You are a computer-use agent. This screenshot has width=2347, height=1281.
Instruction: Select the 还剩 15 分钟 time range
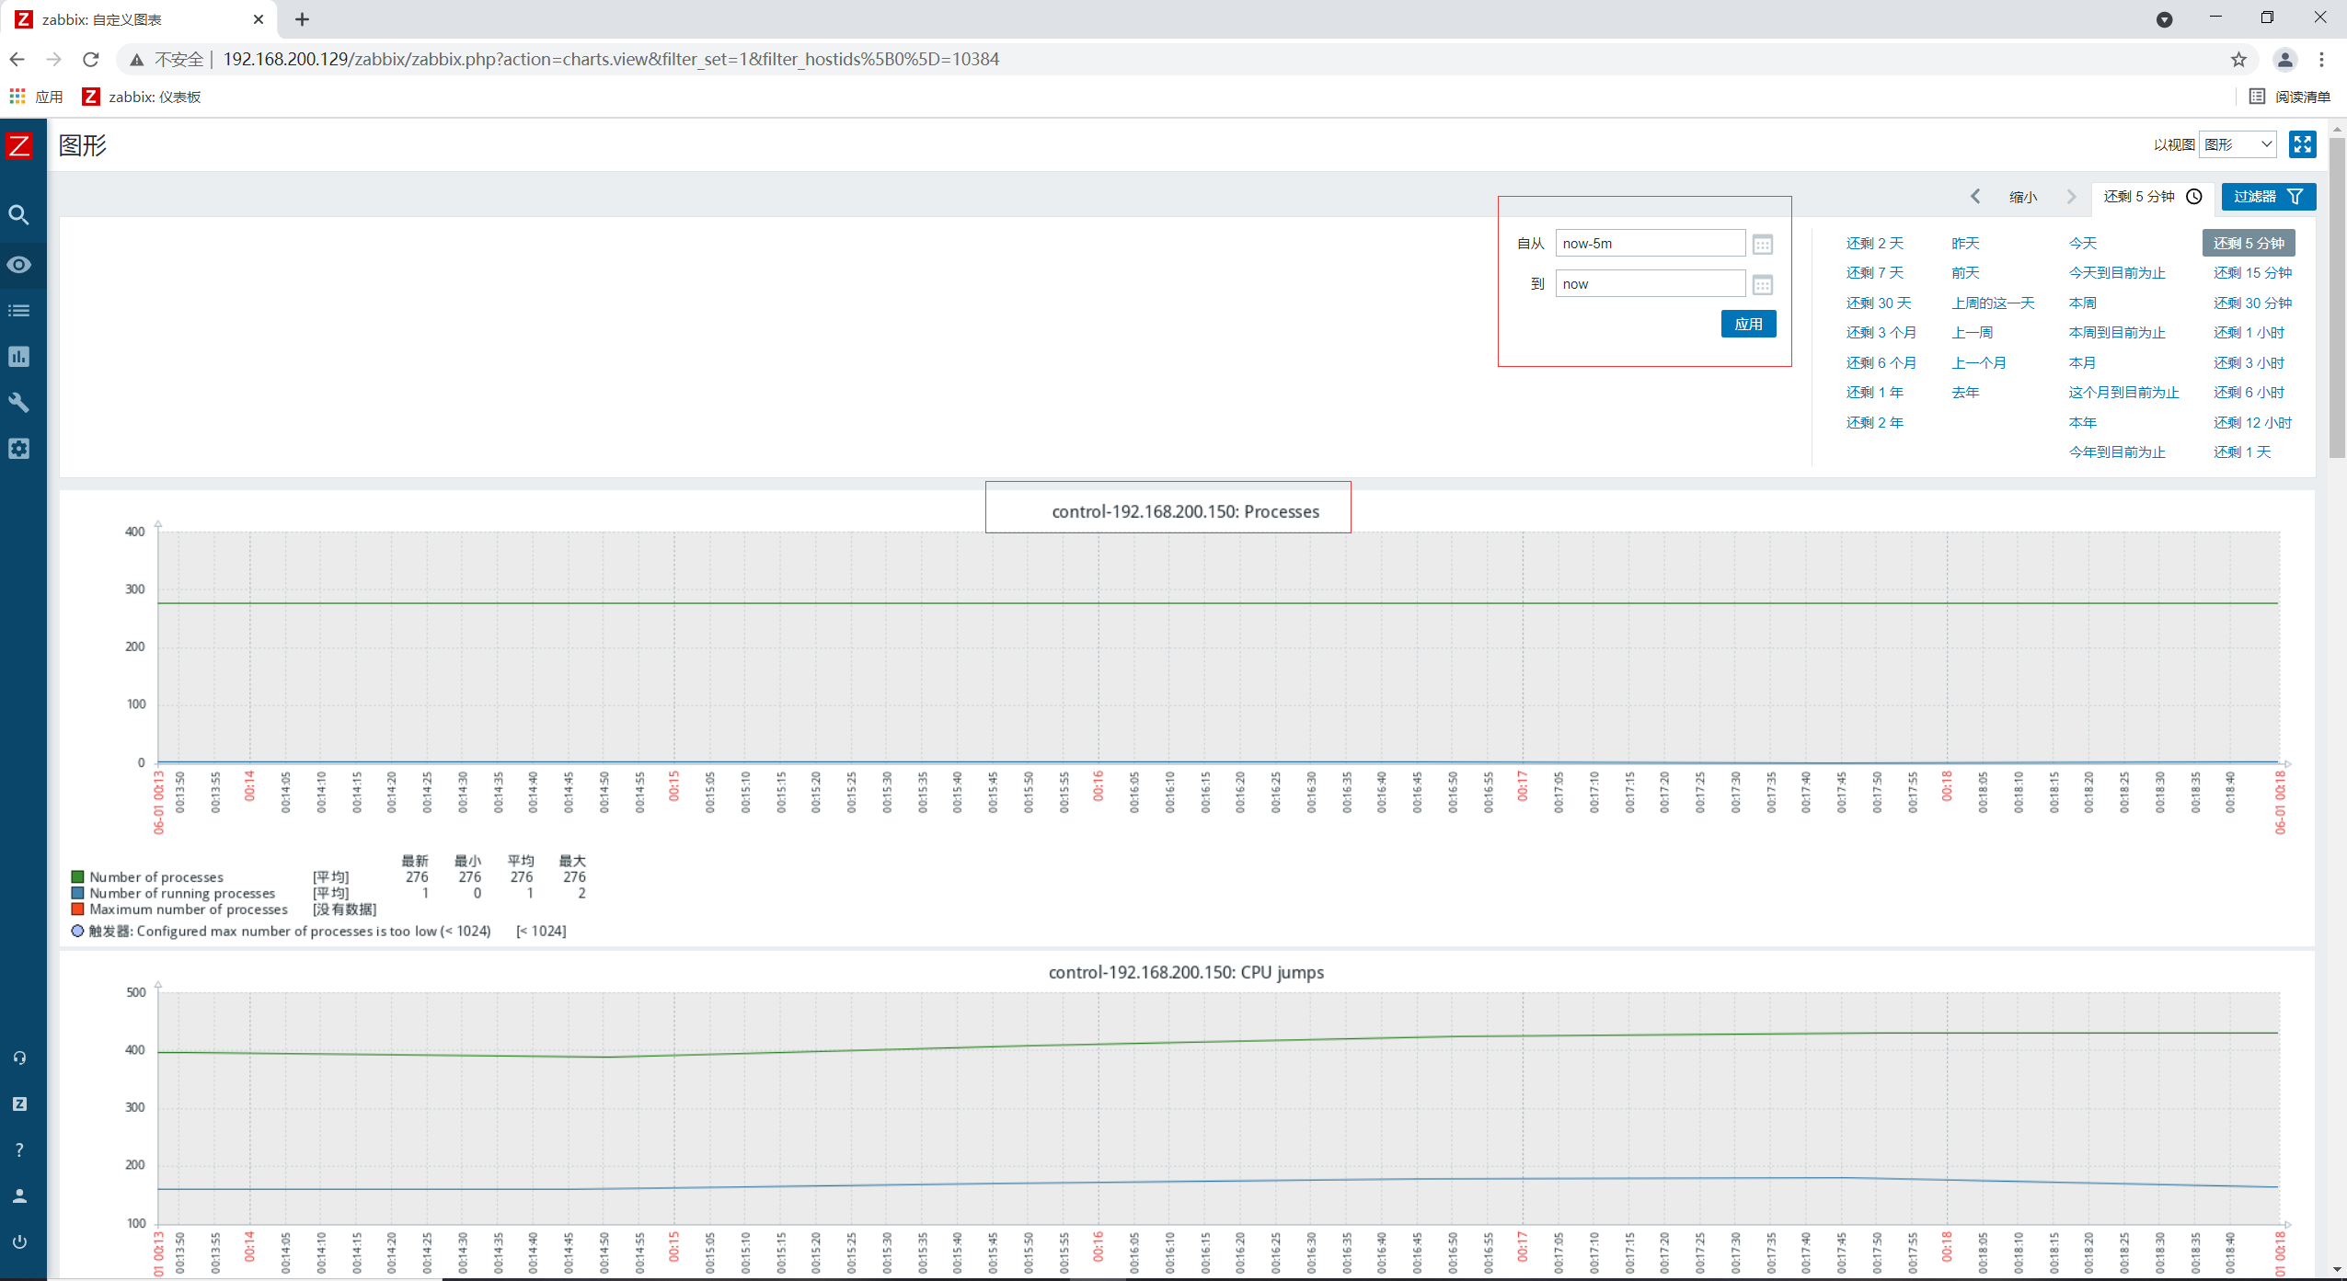2251,273
